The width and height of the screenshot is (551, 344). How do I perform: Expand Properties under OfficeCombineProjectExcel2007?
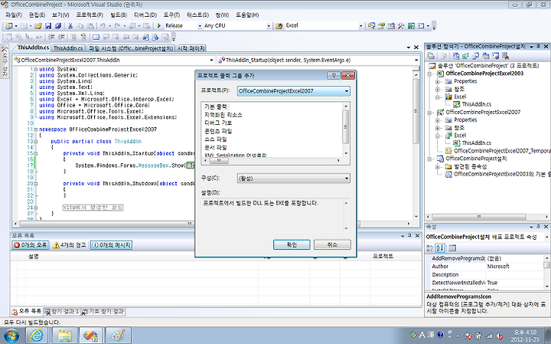pyautogui.click(x=438, y=120)
